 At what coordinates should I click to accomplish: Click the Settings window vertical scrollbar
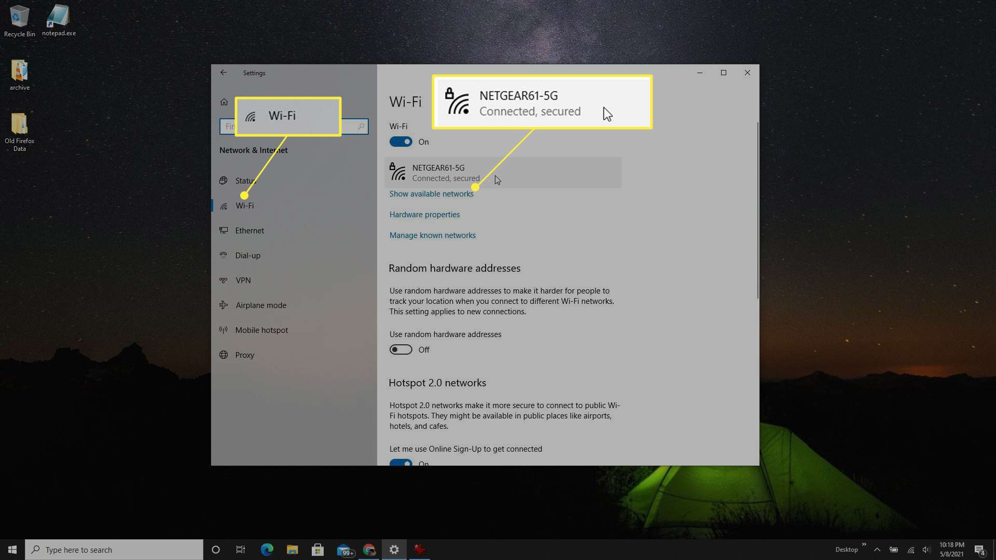[757, 210]
